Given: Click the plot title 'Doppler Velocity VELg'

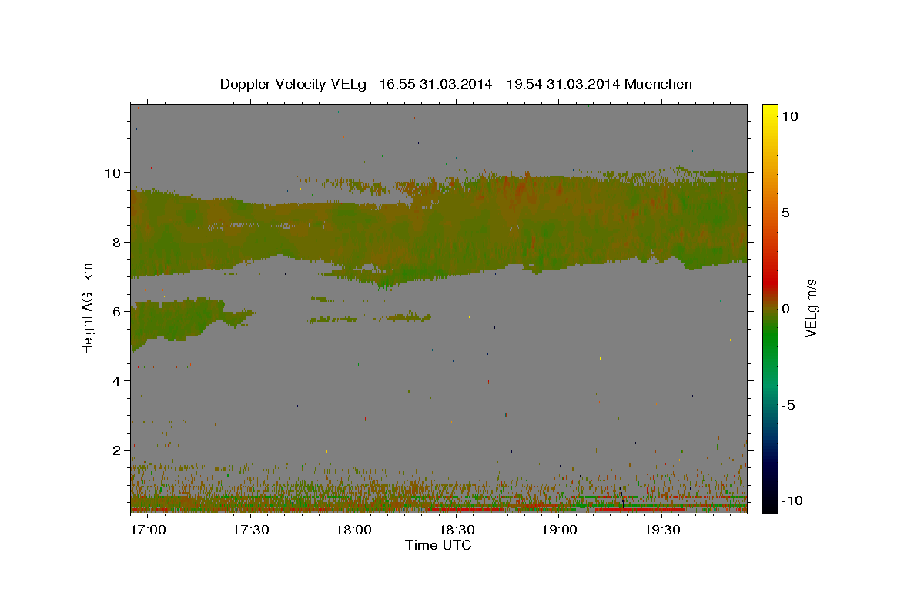Looking at the screenshot, I should (x=293, y=84).
